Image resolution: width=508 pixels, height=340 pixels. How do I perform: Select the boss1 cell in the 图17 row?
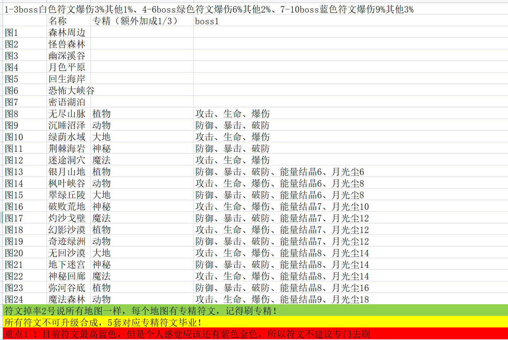(351, 218)
